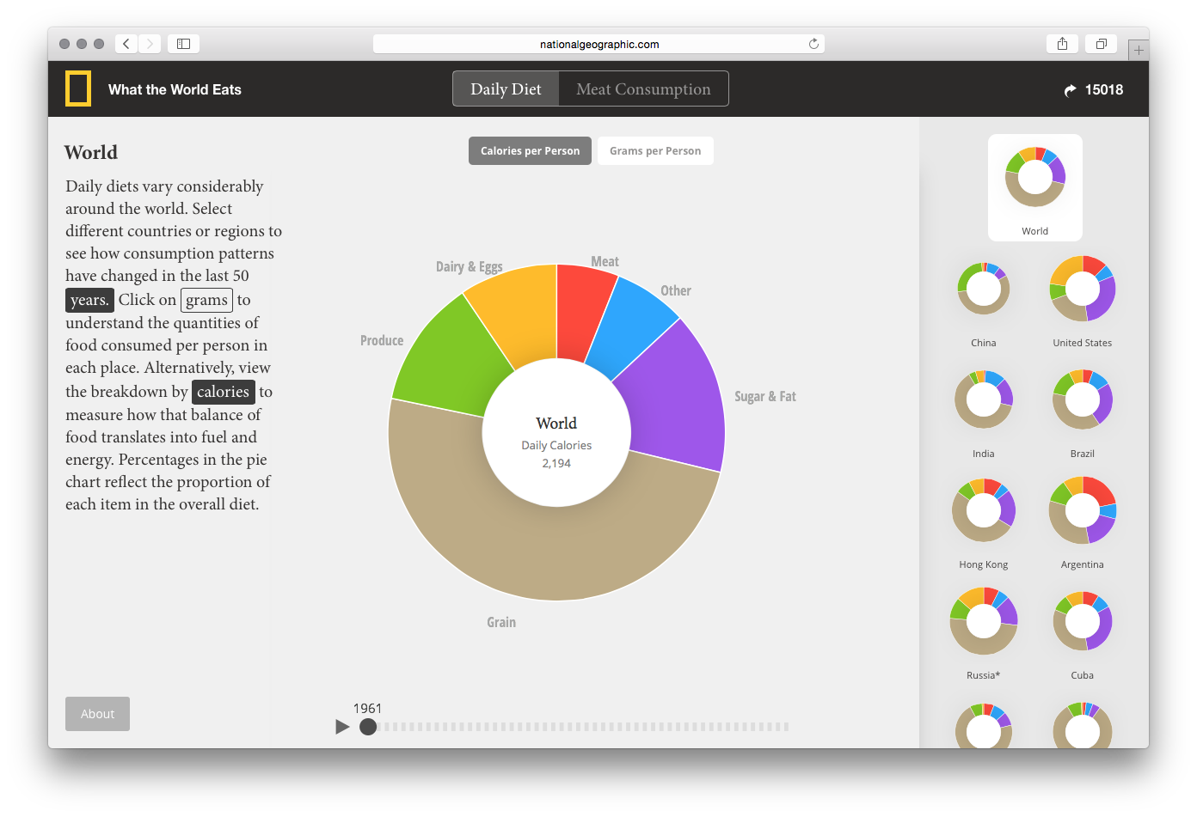Click the 1961 timeline slider handle
The width and height of the screenshot is (1197, 817).
pos(368,727)
